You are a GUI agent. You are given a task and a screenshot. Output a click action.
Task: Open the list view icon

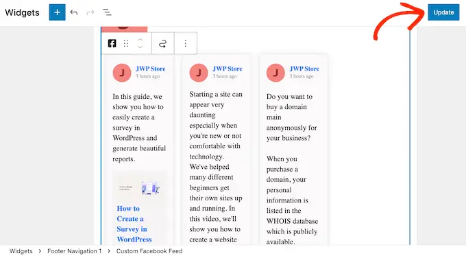pyautogui.click(x=107, y=12)
